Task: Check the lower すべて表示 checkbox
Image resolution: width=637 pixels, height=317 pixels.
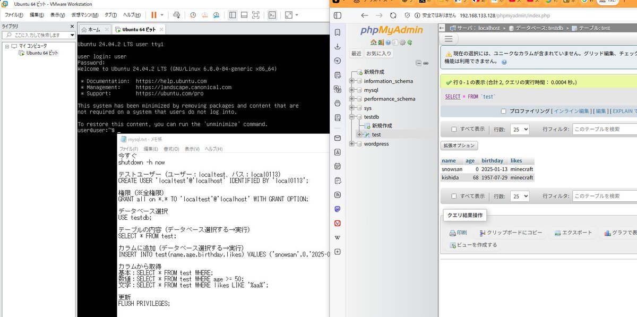Action: [454, 196]
